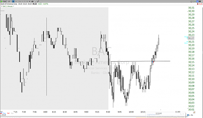This screenshot has height=118, width=203.
Task: Click the 11:00 time axis label
Action: 178,112
